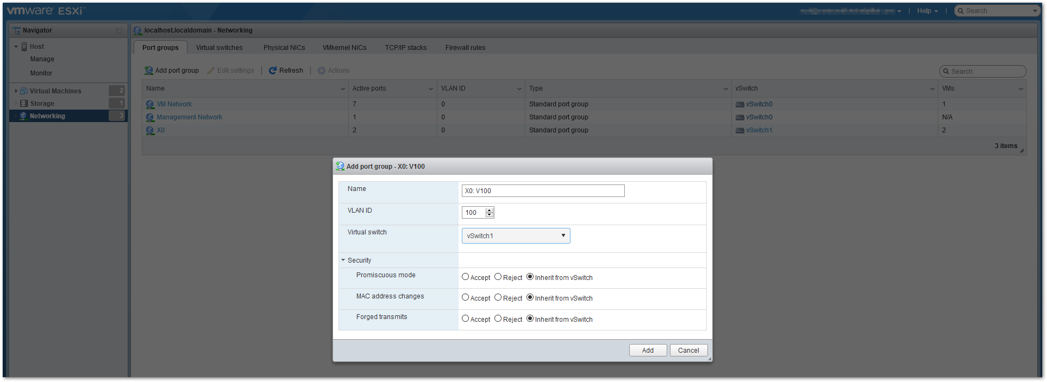Switch to the Port groups tab
This screenshot has width=1047, height=382.
point(160,48)
